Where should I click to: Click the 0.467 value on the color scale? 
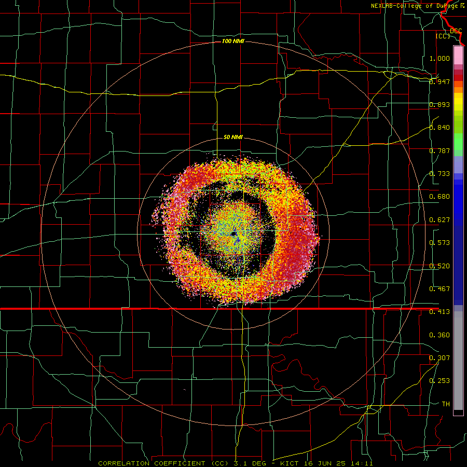[439, 289]
